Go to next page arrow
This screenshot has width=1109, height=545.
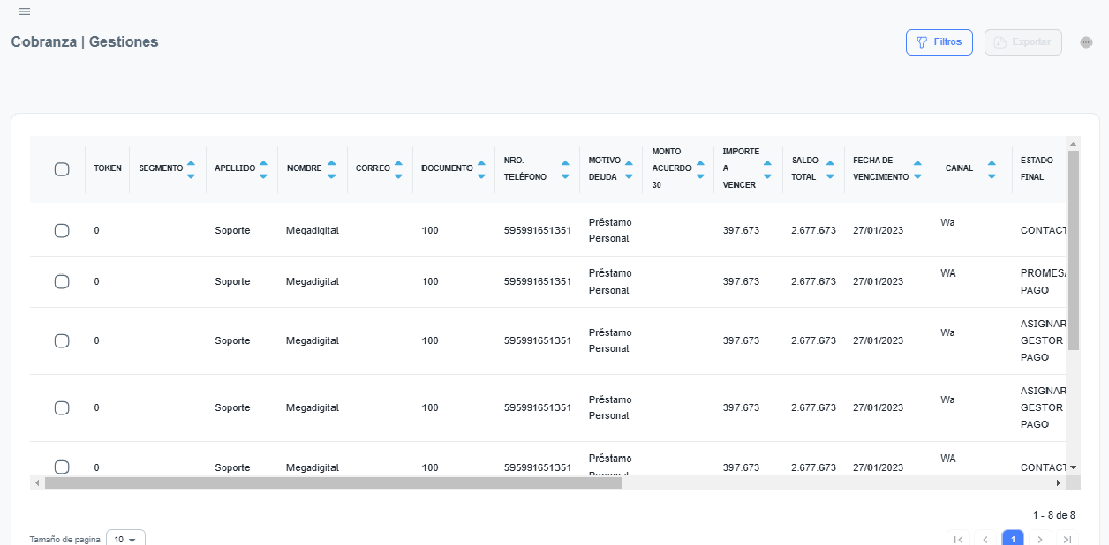click(x=1040, y=539)
